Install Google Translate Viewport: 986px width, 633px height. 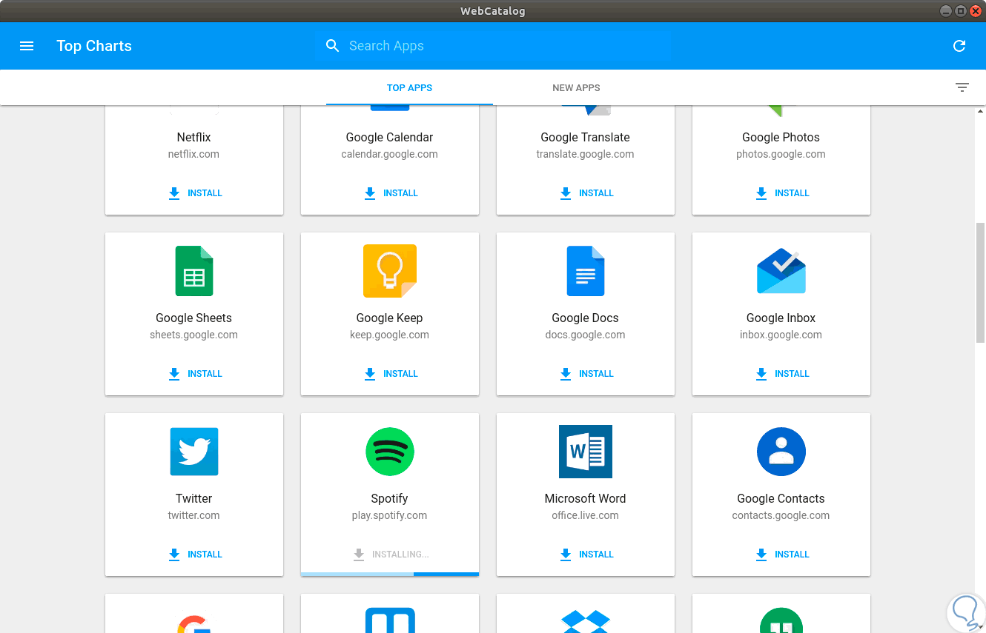click(x=586, y=193)
